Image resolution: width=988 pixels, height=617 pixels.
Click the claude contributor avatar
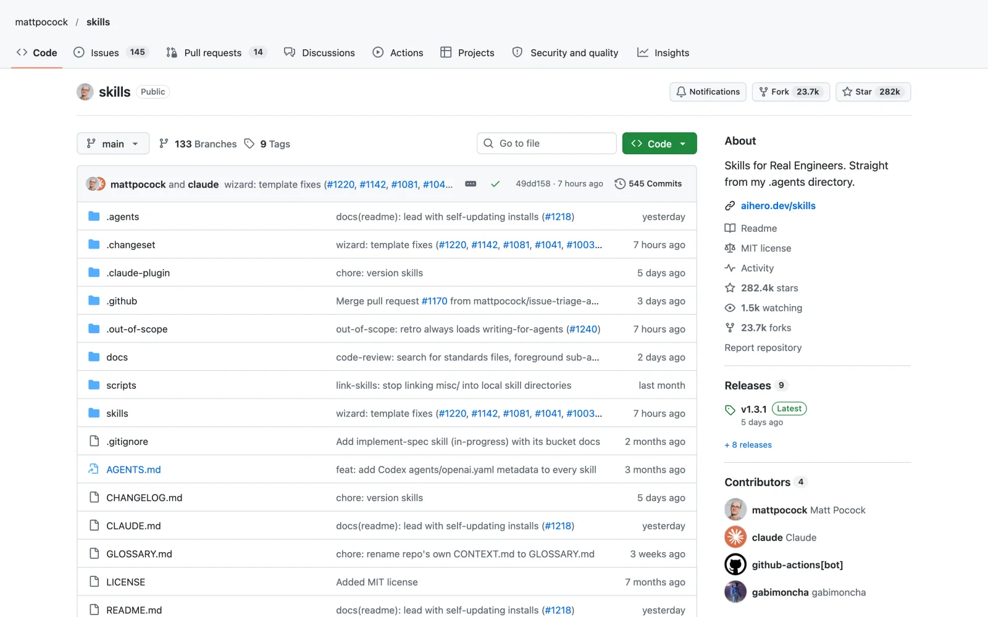pos(735,537)
